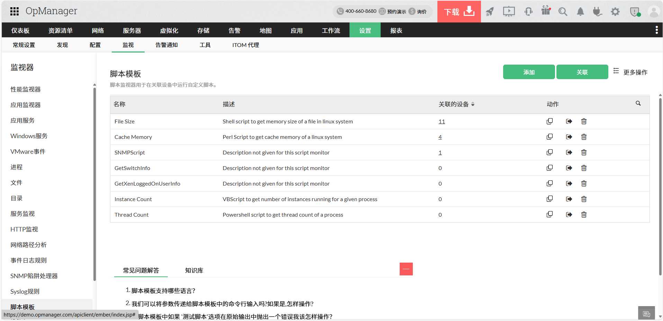Open the settings gear icon in header
663x321 pixels.
(615, 12)
